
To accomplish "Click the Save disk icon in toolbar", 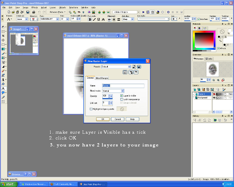I will 28,12.
